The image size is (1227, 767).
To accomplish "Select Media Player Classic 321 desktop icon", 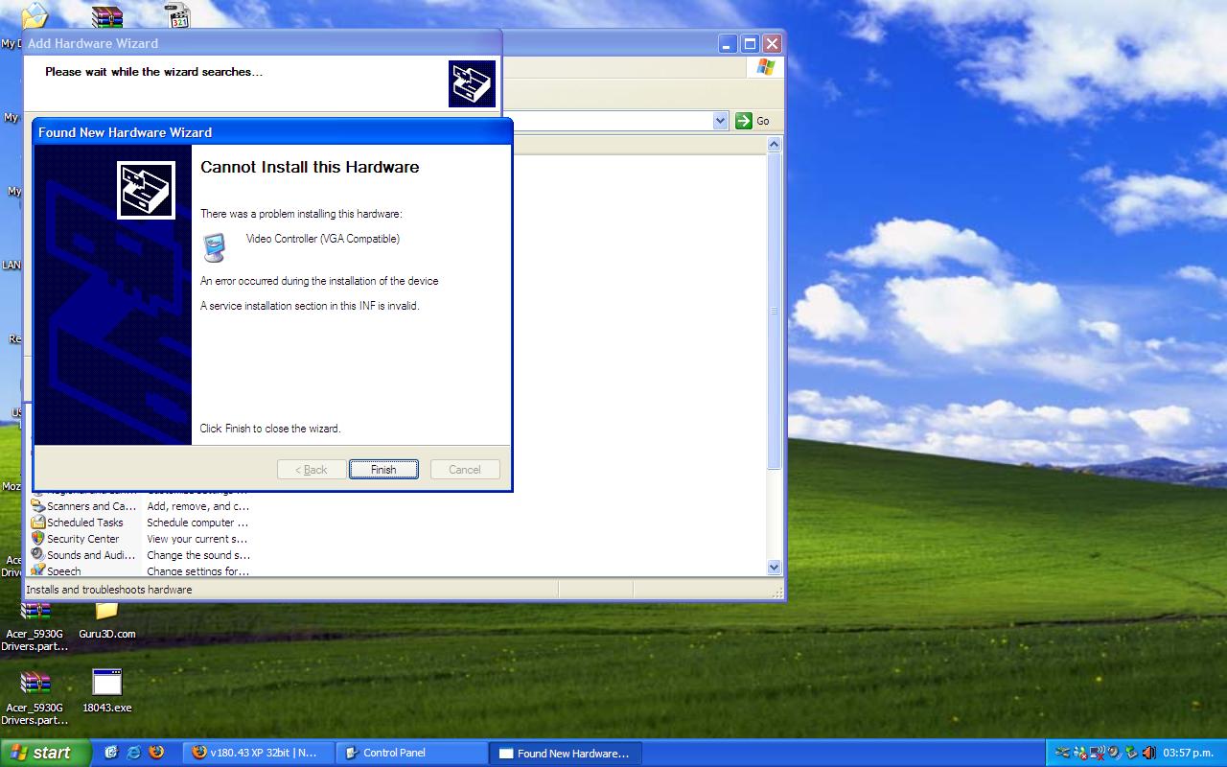I will [177, 14].
